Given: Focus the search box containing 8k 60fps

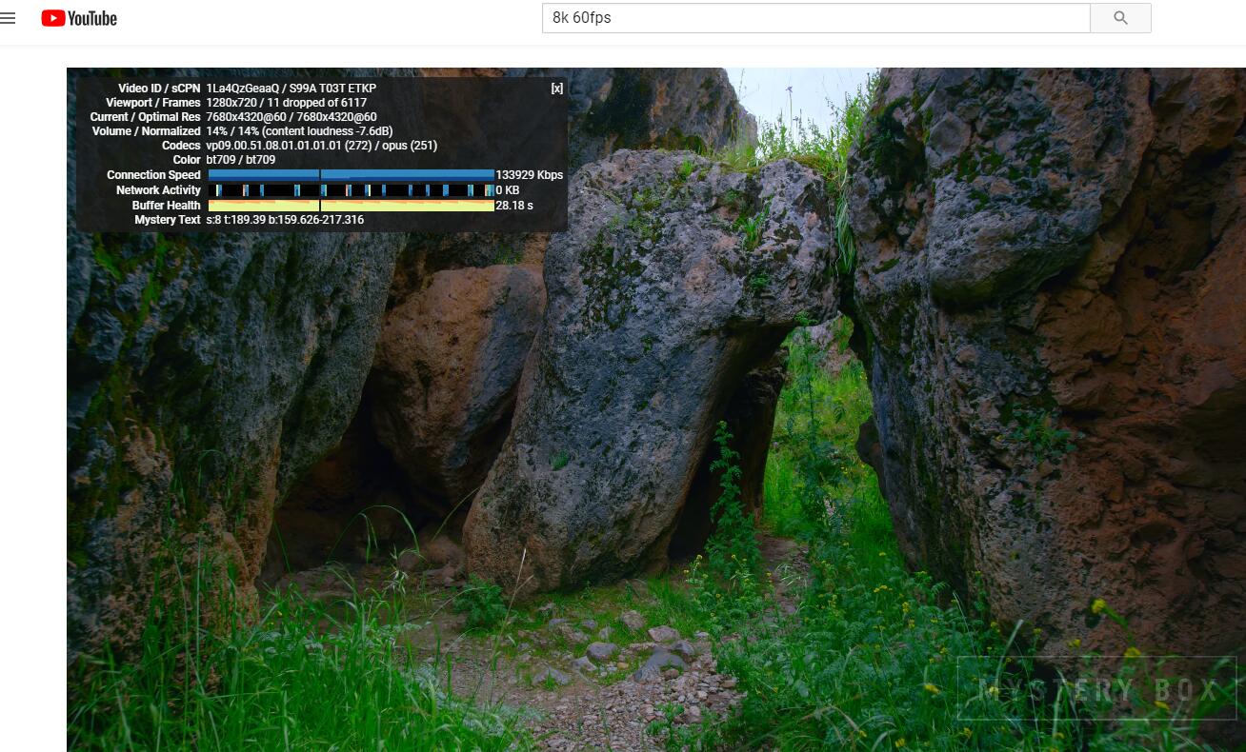Looking at the screenshot, I should pyautogui.click(x=815, y=18).
